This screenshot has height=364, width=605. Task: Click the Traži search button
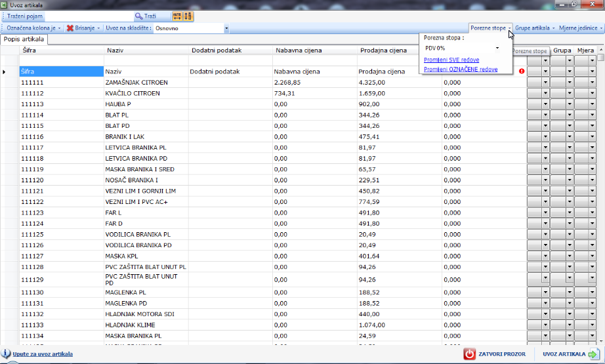tap(146, 16)
